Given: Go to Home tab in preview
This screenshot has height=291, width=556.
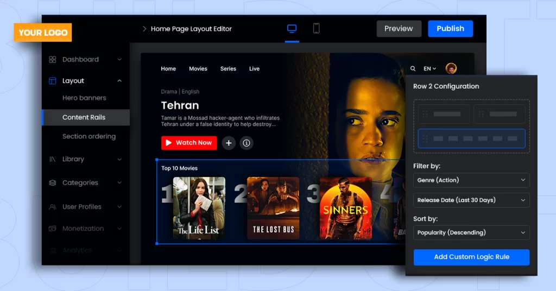Looking at the screenshot, I should (x=168, y=69).
